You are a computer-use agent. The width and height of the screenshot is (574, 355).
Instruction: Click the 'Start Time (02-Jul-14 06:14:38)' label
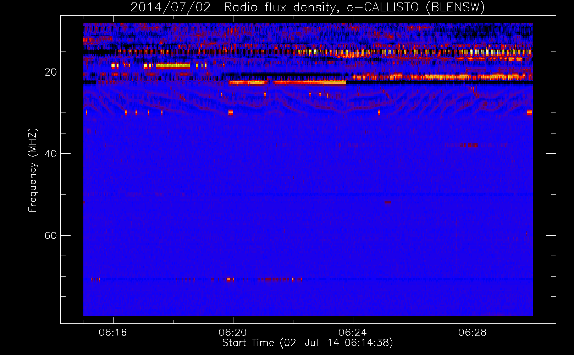tap(308, 343)
